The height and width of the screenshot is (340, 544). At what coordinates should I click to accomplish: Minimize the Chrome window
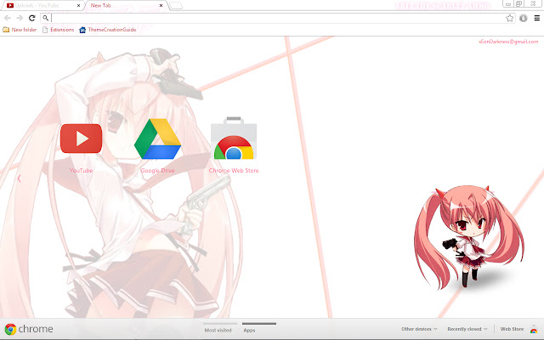pyautogui.click(x=508, y=3)
